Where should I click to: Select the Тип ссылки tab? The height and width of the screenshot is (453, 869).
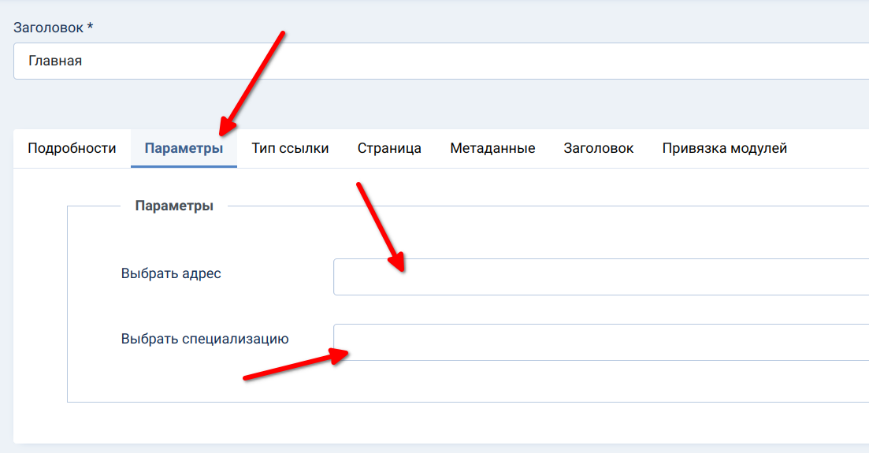tap(290, 148)
